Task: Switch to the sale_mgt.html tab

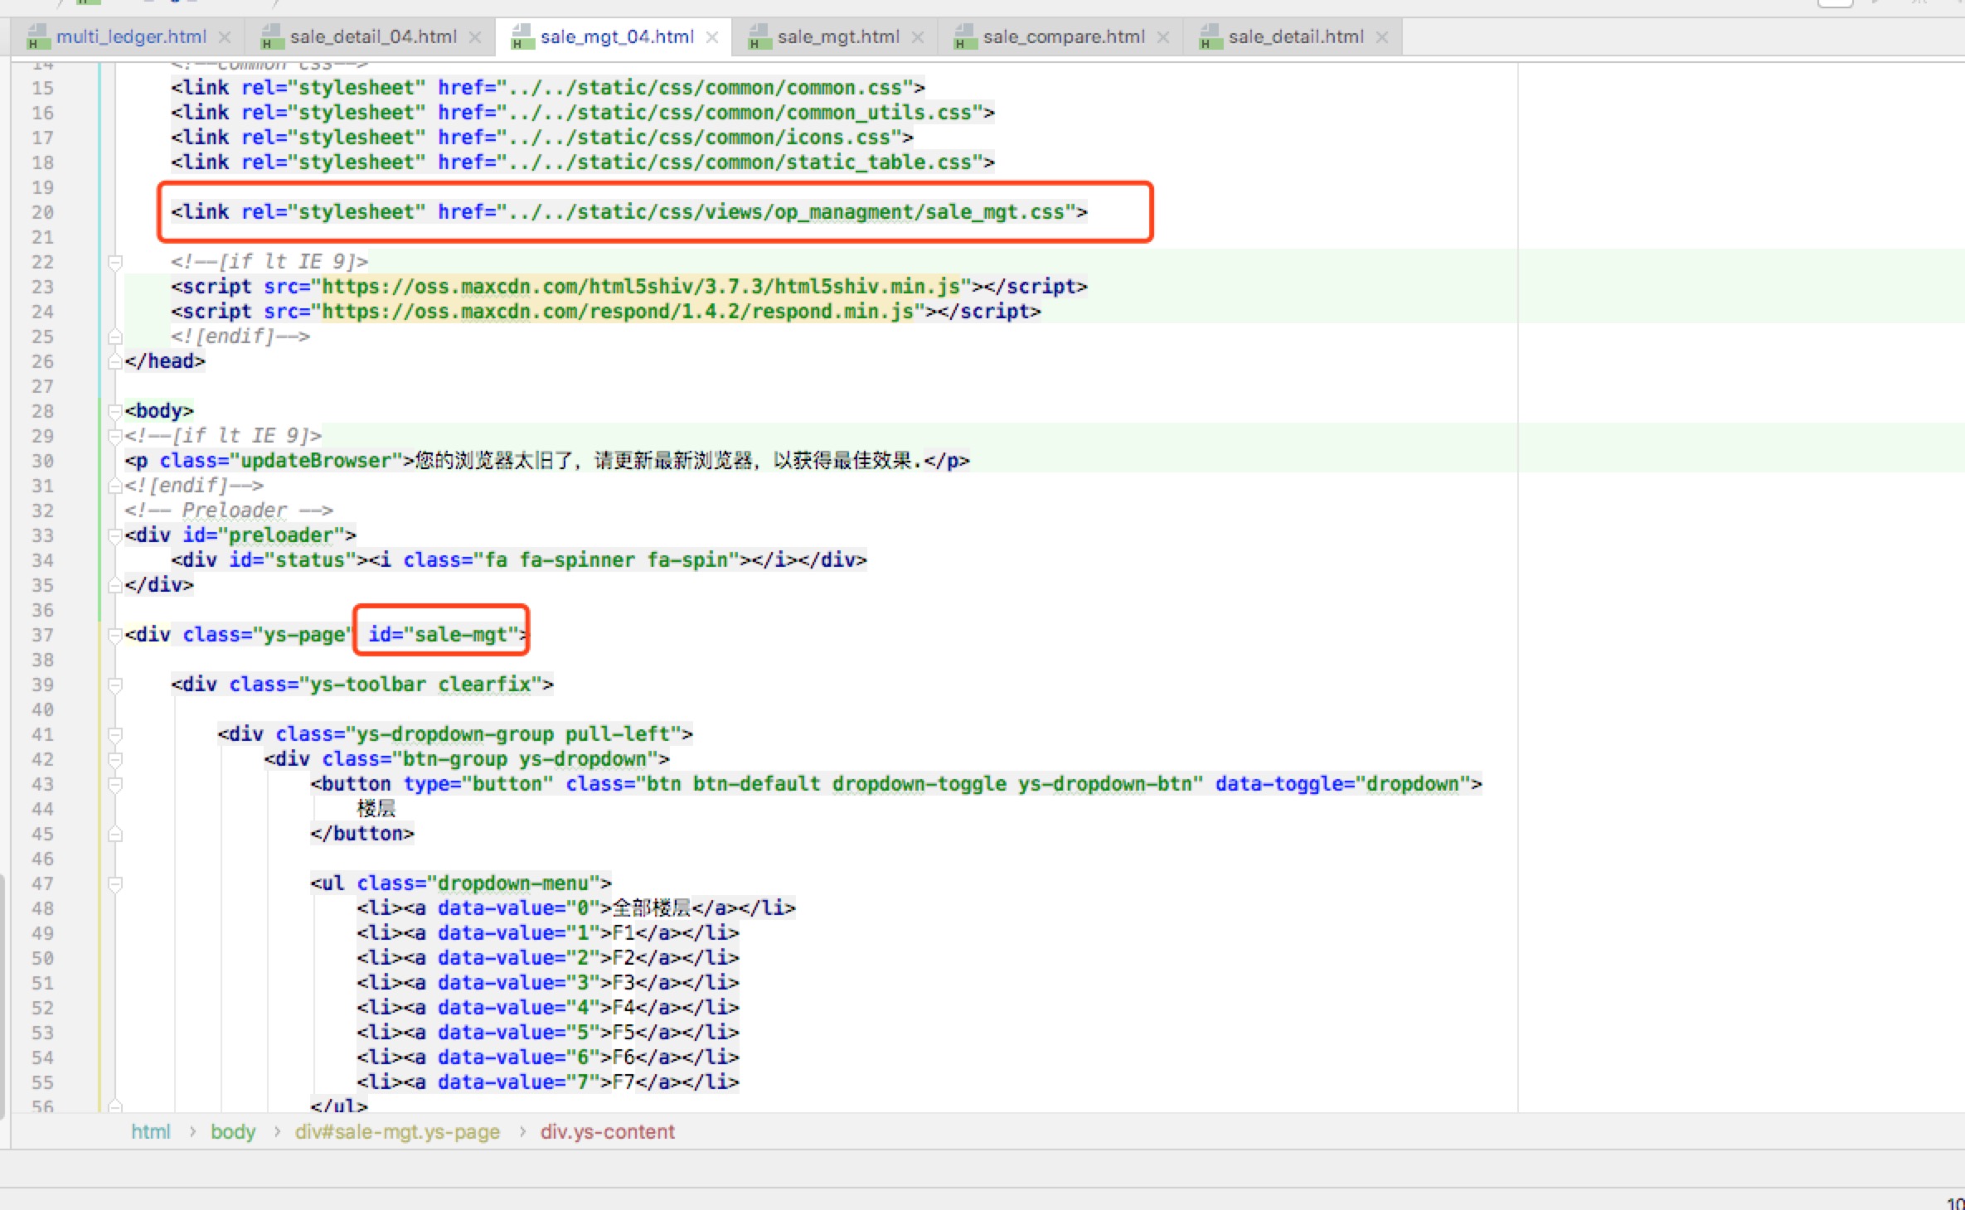Action: pos(837,37)
